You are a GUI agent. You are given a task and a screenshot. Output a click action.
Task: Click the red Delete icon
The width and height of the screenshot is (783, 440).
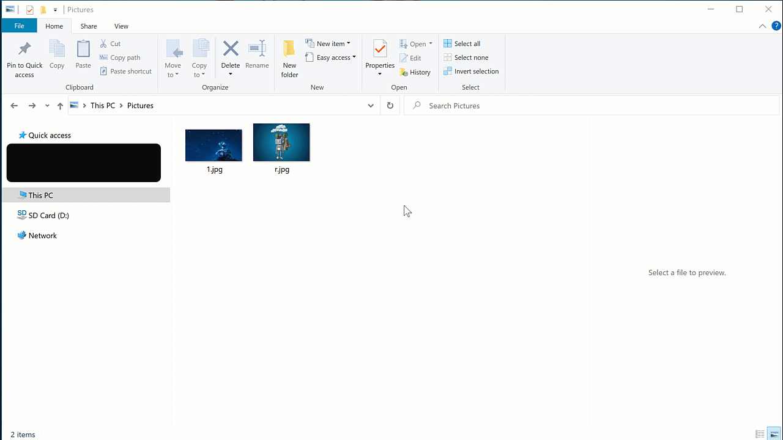[231, 49]
